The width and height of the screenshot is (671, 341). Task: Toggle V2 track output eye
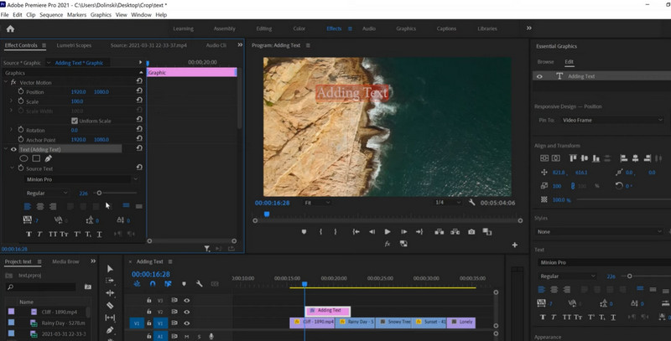(x=186, y=312)
